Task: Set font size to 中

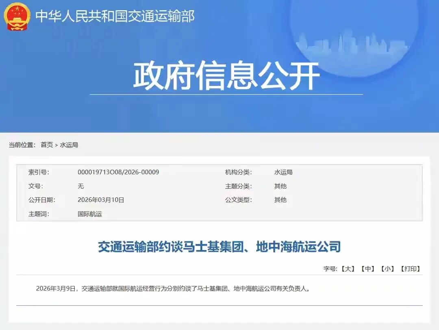Action: [367, 269]
